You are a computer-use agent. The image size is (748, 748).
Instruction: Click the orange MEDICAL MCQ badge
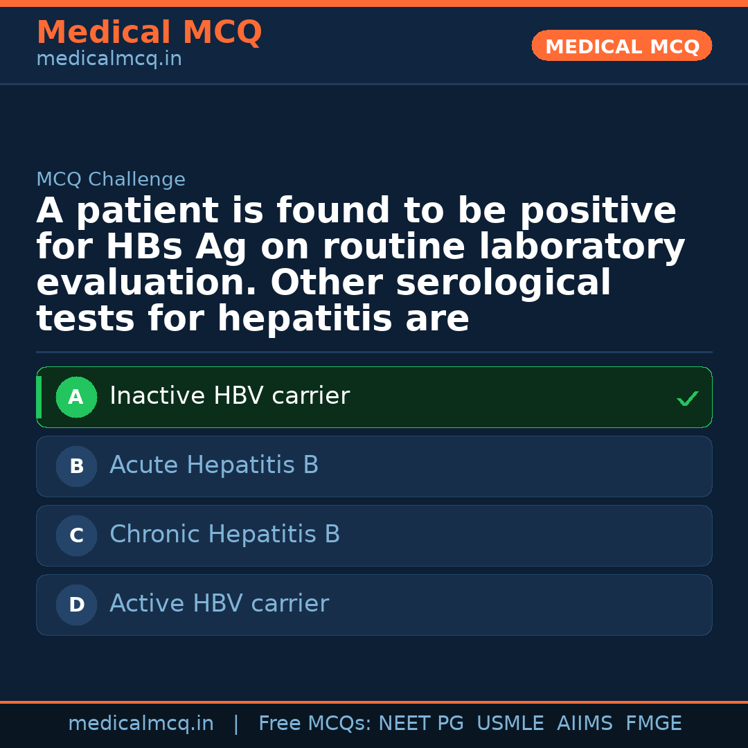(621, 46)
